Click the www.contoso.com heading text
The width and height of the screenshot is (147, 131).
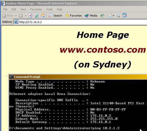pos(103,50)
